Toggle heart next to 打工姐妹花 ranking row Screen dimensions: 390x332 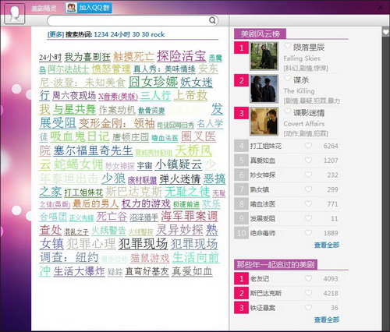pyautogui.click(x=308, y=146)
